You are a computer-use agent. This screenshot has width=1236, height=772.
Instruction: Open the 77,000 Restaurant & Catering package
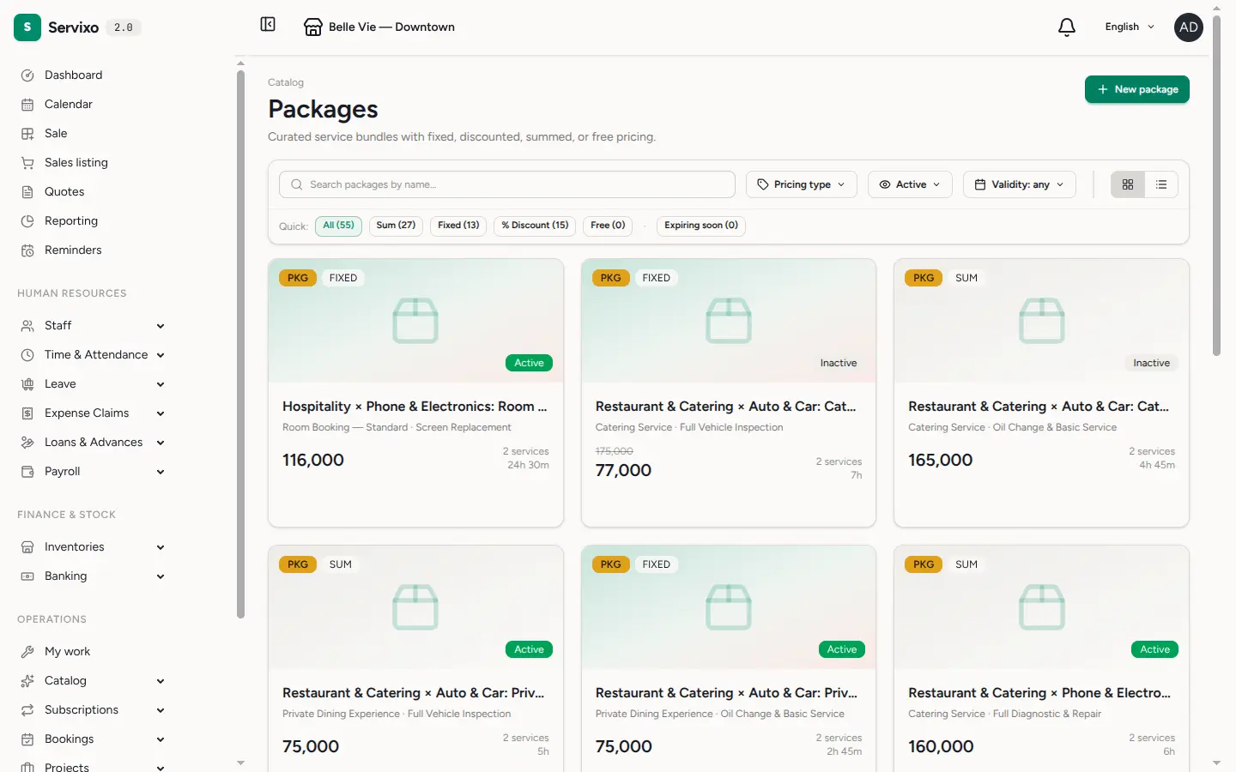coord(729,393)
